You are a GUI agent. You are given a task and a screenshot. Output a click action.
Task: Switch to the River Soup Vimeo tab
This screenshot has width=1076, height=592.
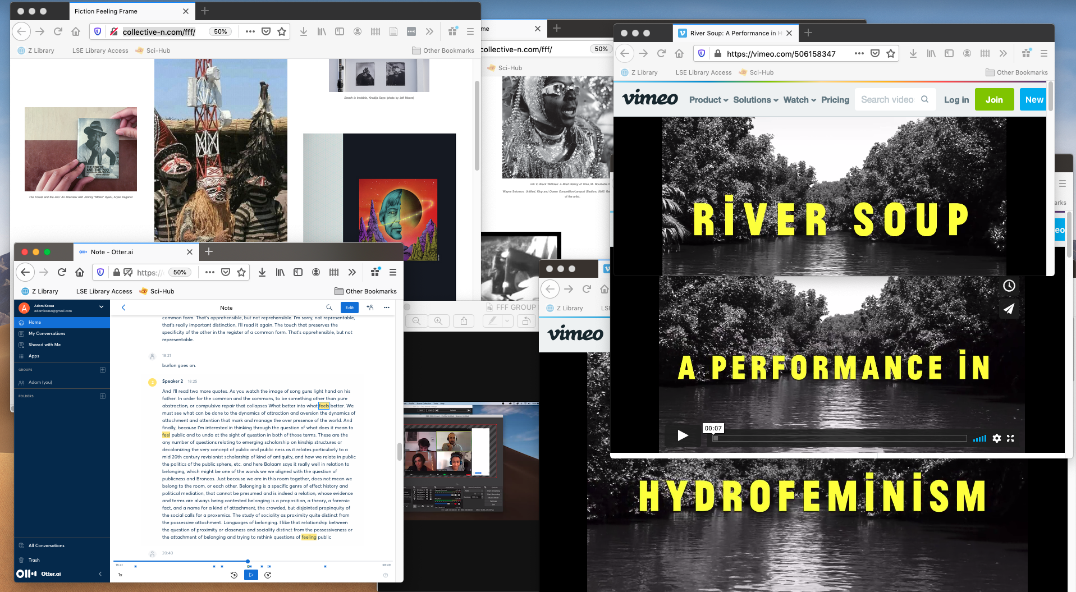[x=734, y=33]
